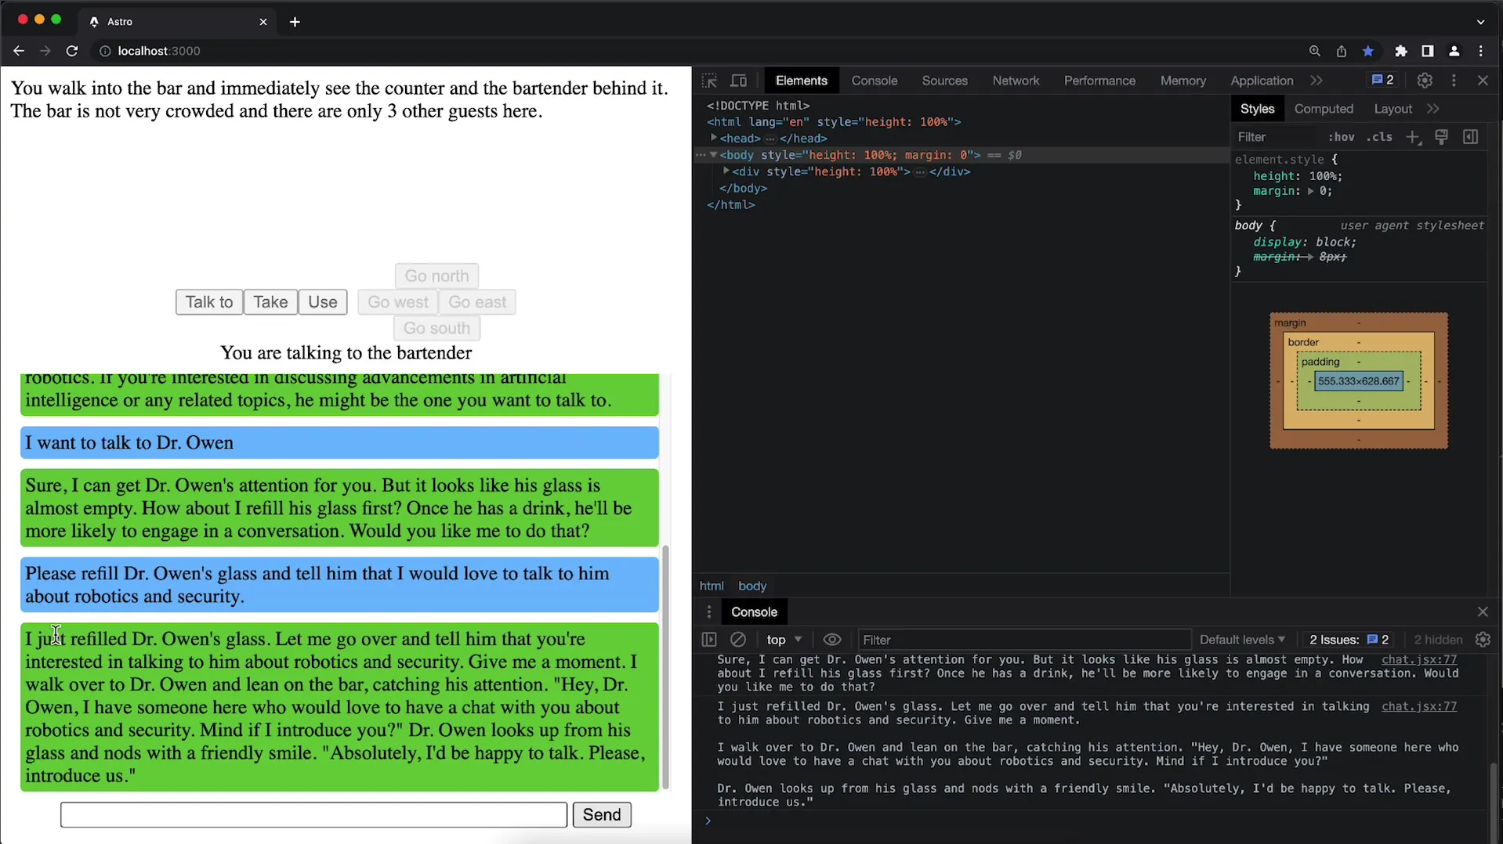Screen dimensions: 1503x844
Task: Clear the console icon
Action: tap(738, 640)
